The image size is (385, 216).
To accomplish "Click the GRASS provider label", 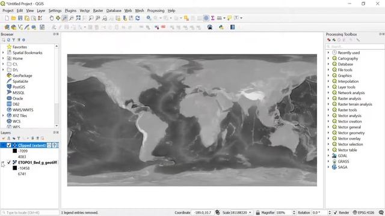I will tap(343, 161).
